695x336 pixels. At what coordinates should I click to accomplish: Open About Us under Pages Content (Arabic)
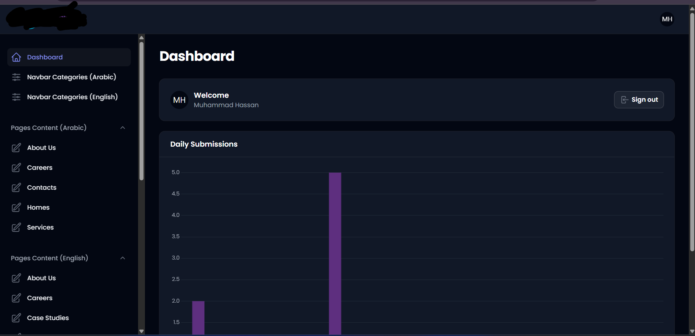(41, 148)
